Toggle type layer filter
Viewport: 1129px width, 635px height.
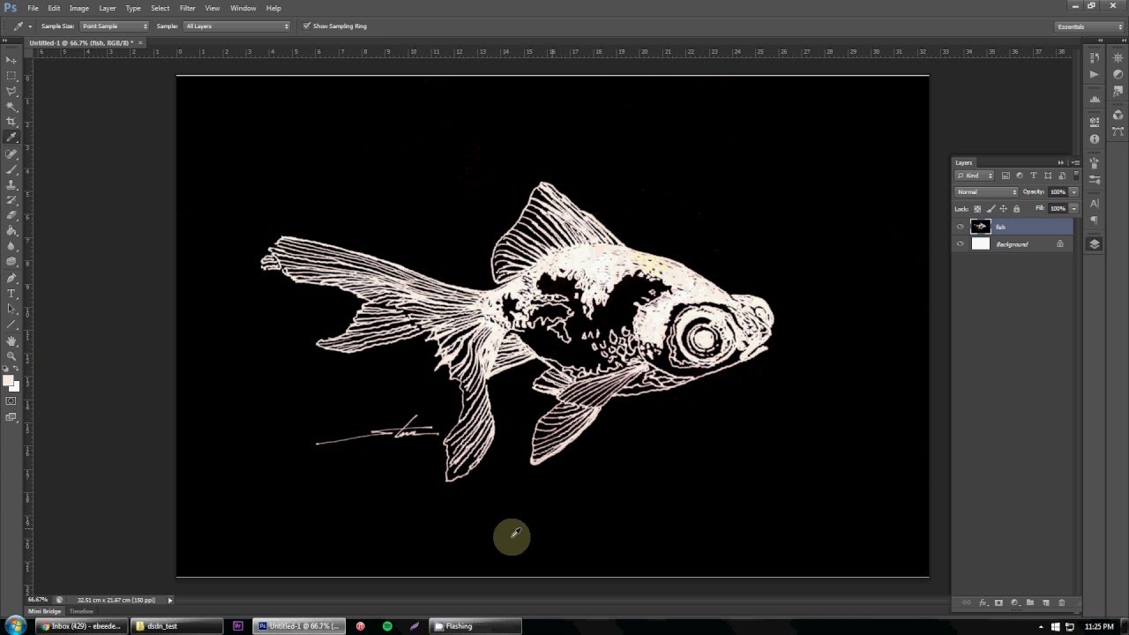coord(1034,176)
